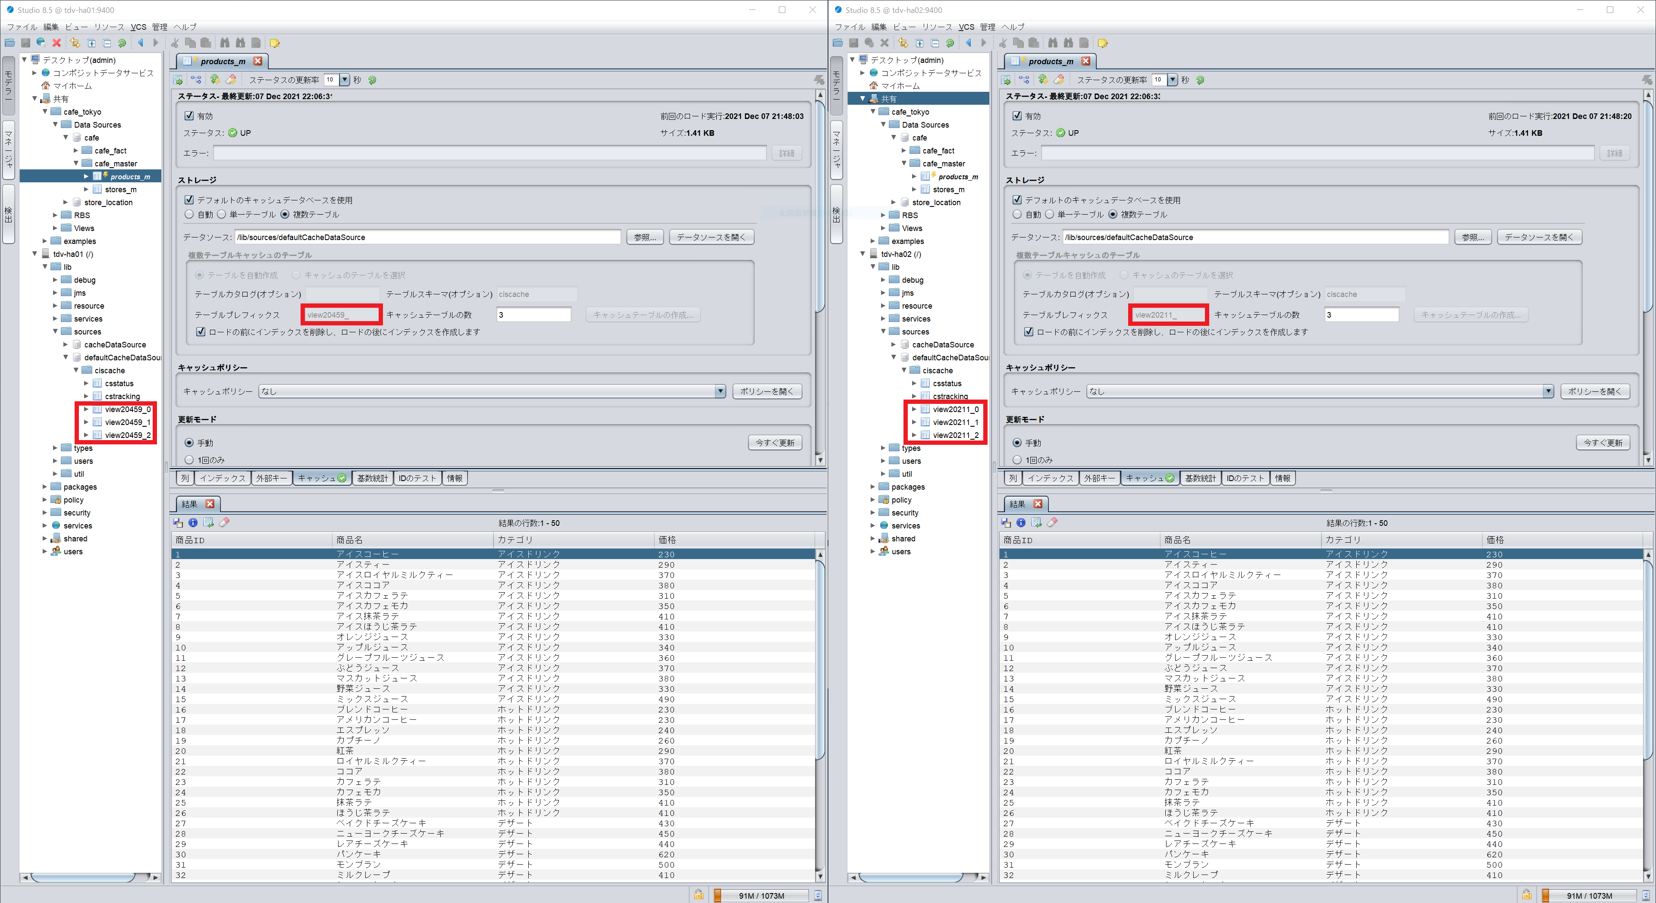Select the 1回のみ radio button in tdv-ha02
Image resolution: width=1656 pixels, height=903 pixels.
point(1017,460)
